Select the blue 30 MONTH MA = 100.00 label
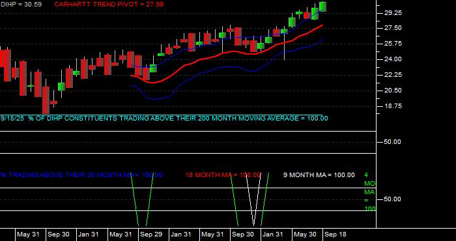The width and height of the screenshot is (456, 241). coord(81,175)
